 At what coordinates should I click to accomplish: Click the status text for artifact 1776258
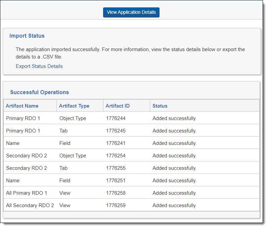(x=174, y=193)
